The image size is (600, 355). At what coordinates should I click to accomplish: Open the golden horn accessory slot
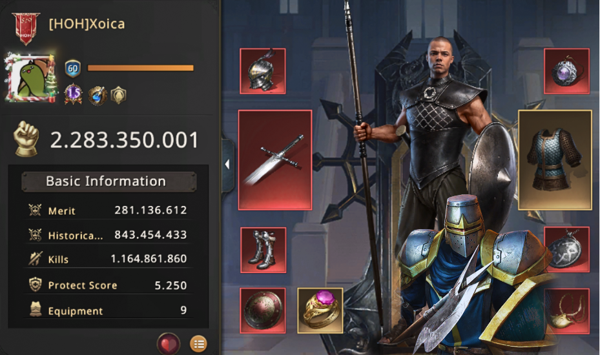point(566,311)
